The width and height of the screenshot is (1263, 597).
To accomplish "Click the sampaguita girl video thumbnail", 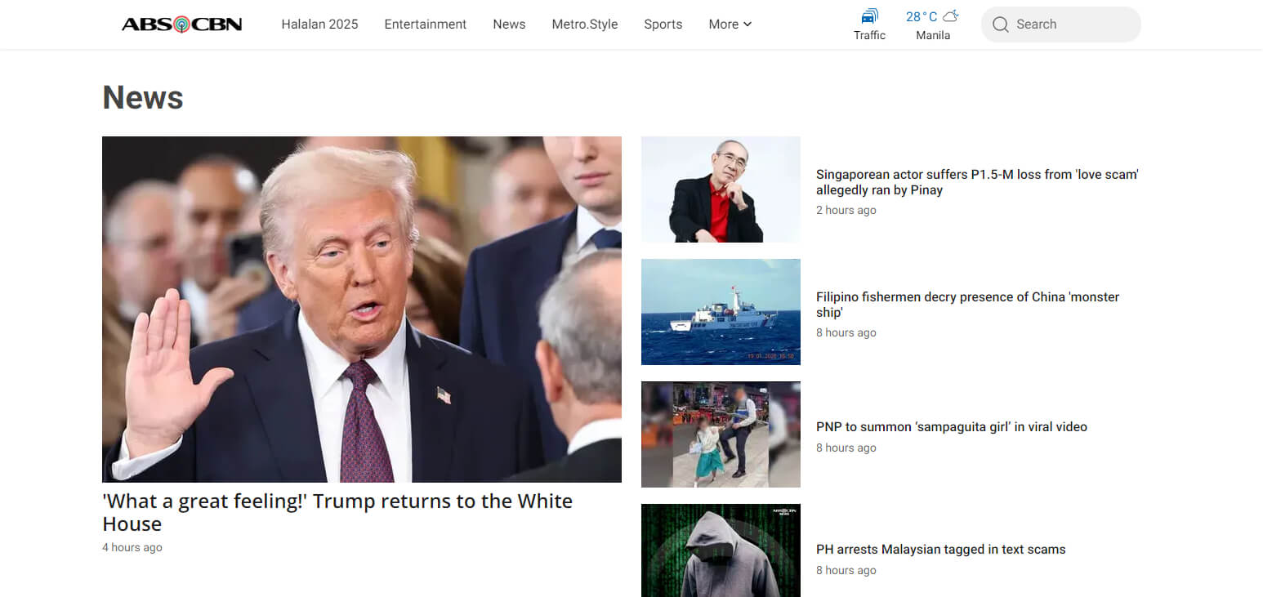I will [x=721, y=434].
